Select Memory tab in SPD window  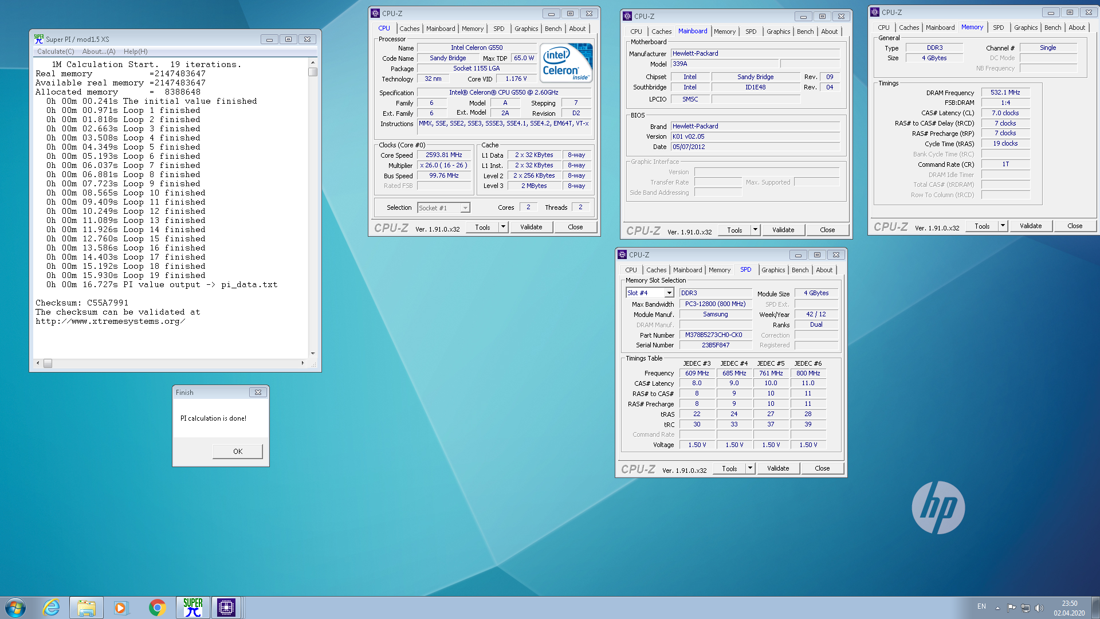(x=720, y=270)
